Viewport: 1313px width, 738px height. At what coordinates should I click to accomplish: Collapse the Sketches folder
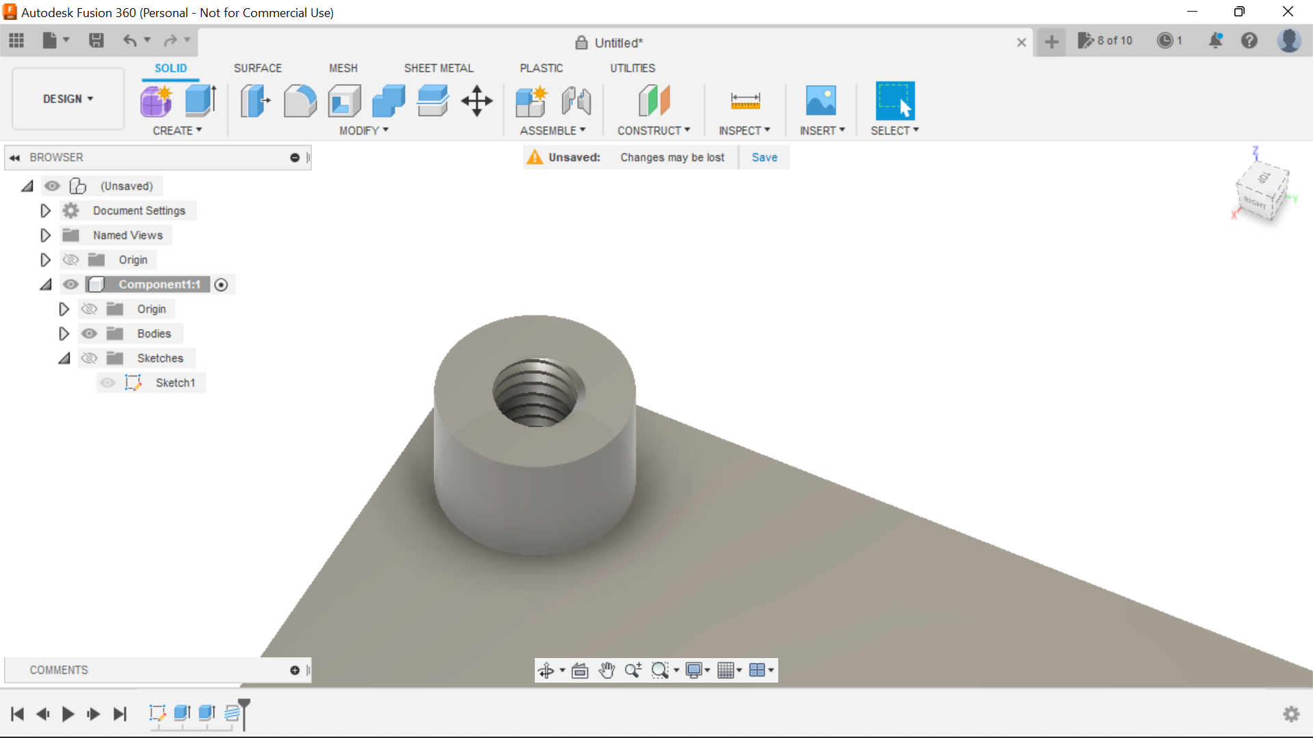(64, 358)
